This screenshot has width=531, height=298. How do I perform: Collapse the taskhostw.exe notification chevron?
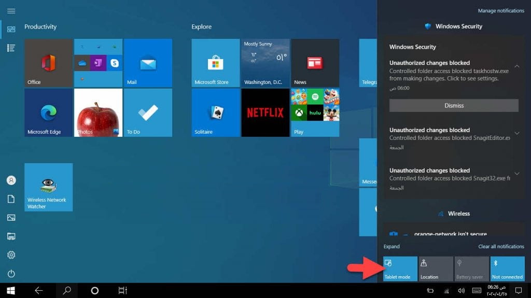[517, 66]
